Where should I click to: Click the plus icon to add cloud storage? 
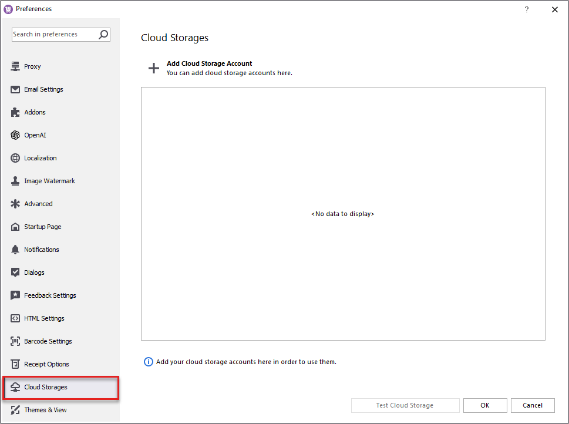coord(153,68)
